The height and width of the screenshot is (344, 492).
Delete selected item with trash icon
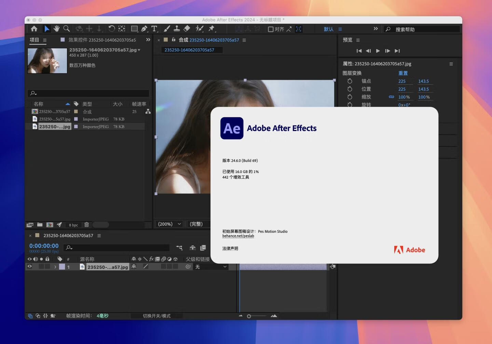coord(86,225)
